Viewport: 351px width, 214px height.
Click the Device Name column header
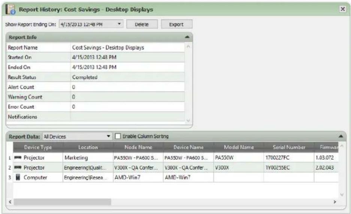click(188, 147)
